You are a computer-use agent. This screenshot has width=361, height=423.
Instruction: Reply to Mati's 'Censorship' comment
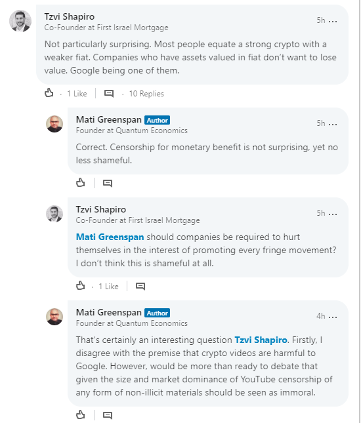click(x=108, y=183)
